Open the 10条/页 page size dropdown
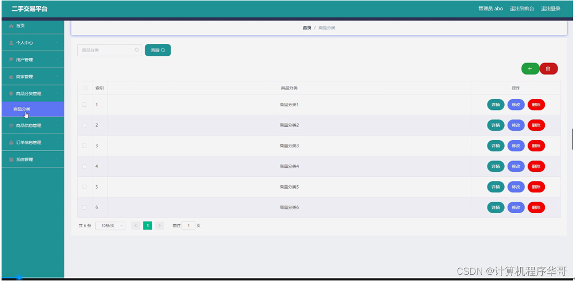The height and width of the screenshot is (281, 575). point(111,226)
